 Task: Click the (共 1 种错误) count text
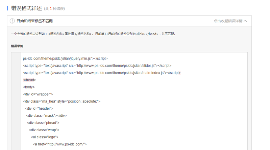(x=54, y=8)
